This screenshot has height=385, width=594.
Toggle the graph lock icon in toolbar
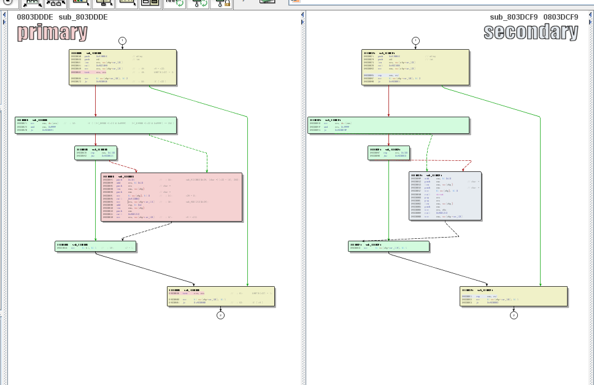tap(221, 3)
